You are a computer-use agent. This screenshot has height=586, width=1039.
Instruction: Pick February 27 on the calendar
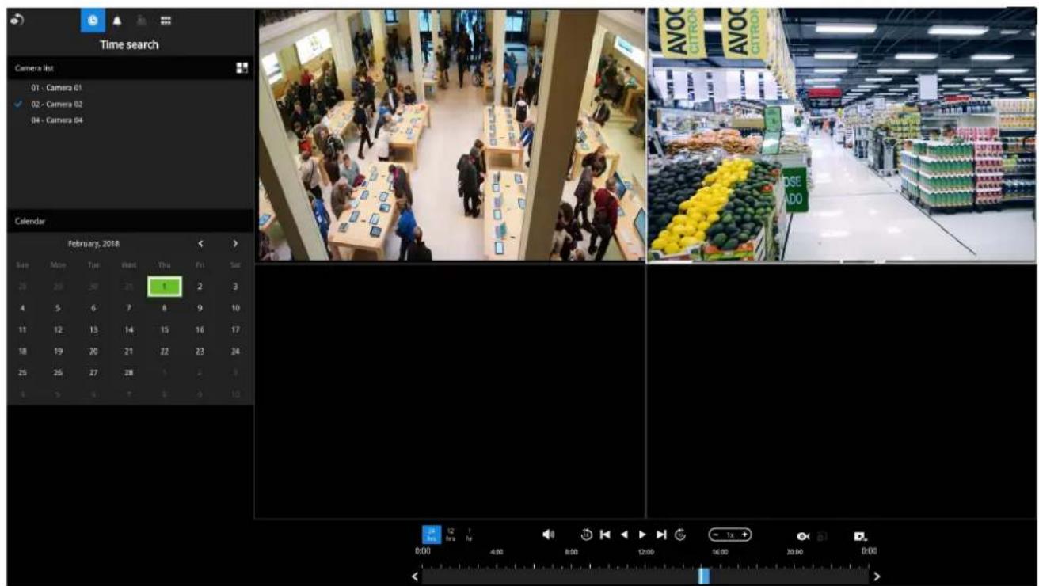(x=93, y=371)
